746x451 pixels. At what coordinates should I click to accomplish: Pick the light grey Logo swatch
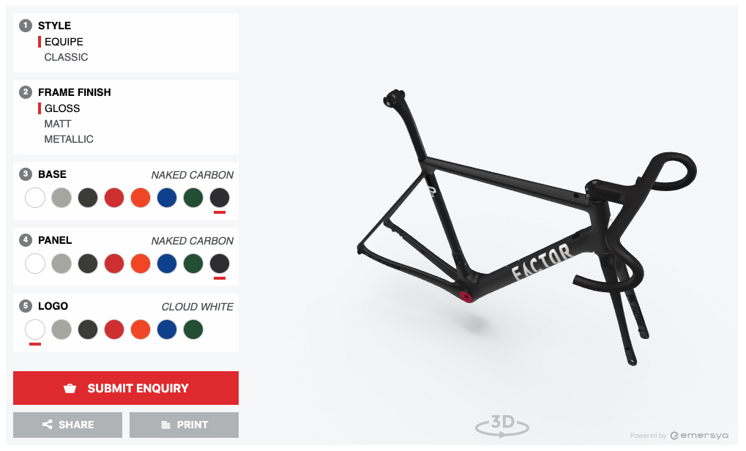pos(61,329)
